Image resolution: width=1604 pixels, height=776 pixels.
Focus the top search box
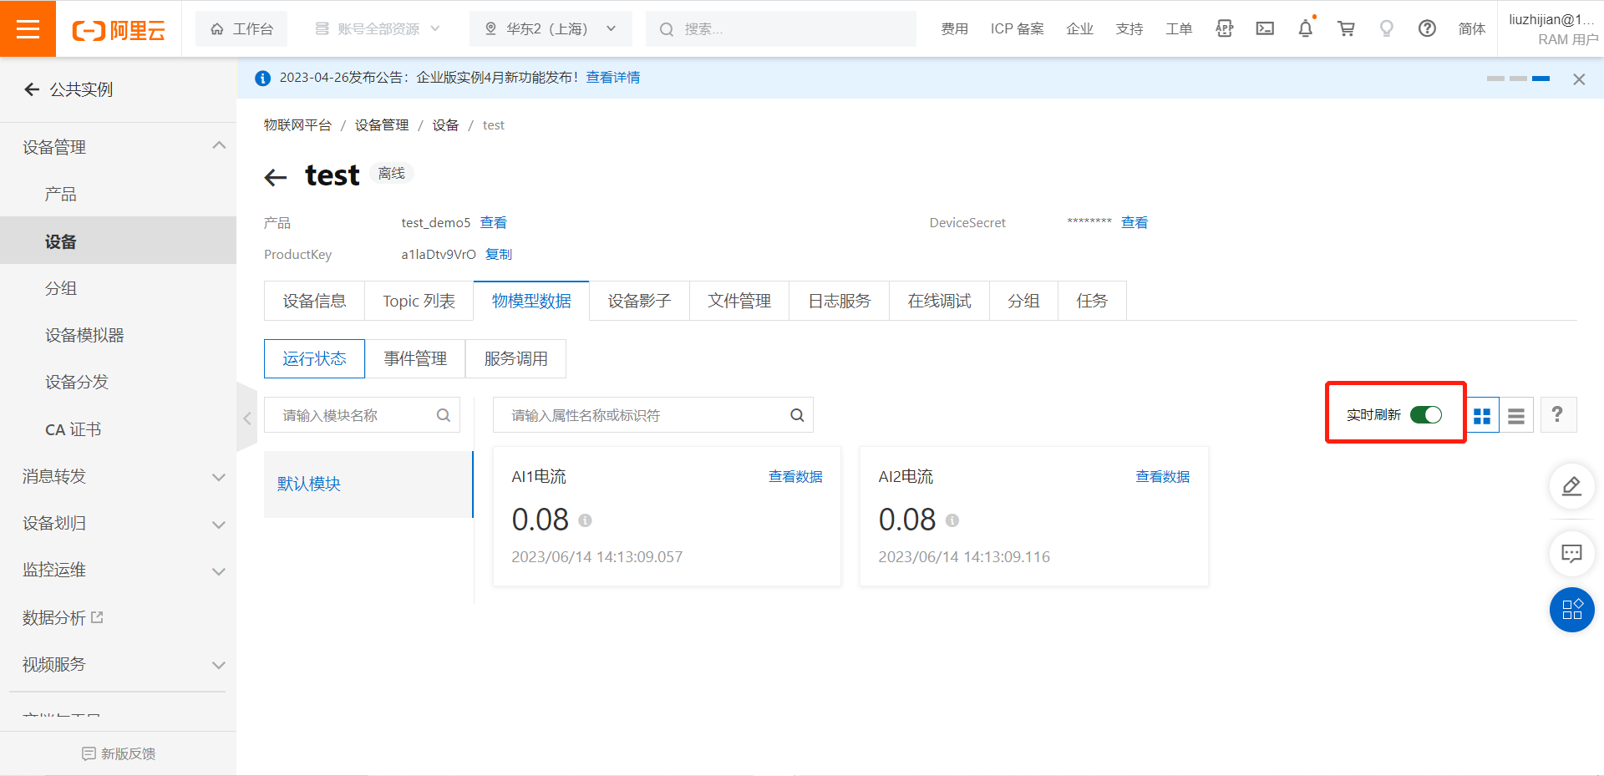(x=780, y=29)
